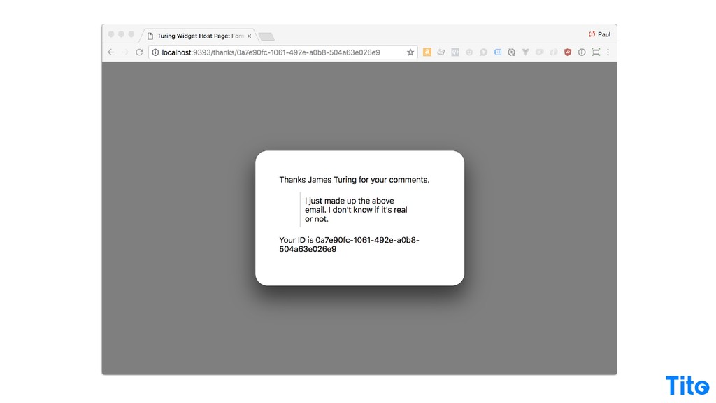Bookmark this page with the star icon
716x403 pixels.
(x=410, y=52)
